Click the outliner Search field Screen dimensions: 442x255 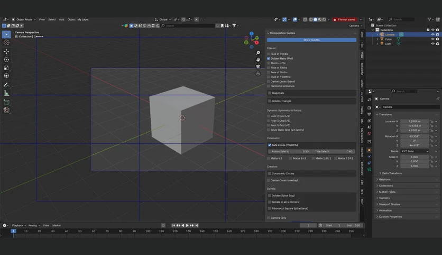401,19
